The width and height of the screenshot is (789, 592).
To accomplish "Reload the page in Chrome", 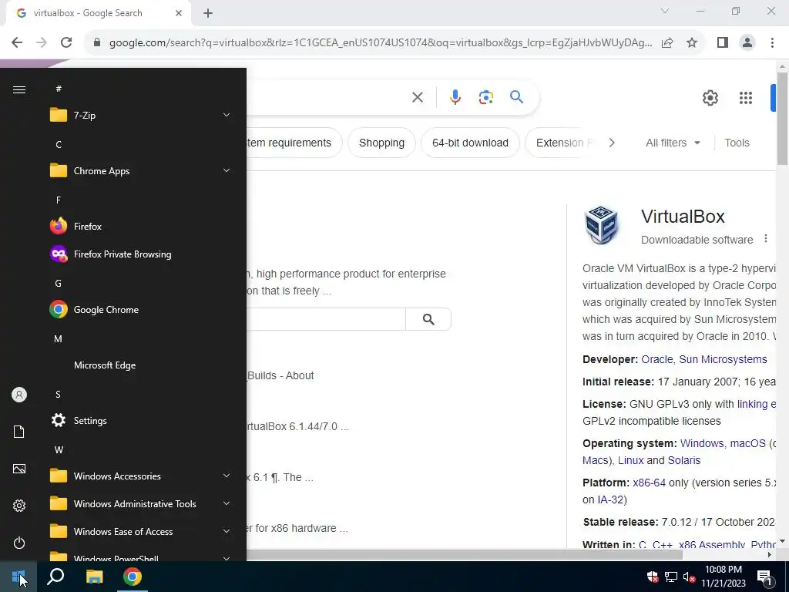I will [66, 42].
